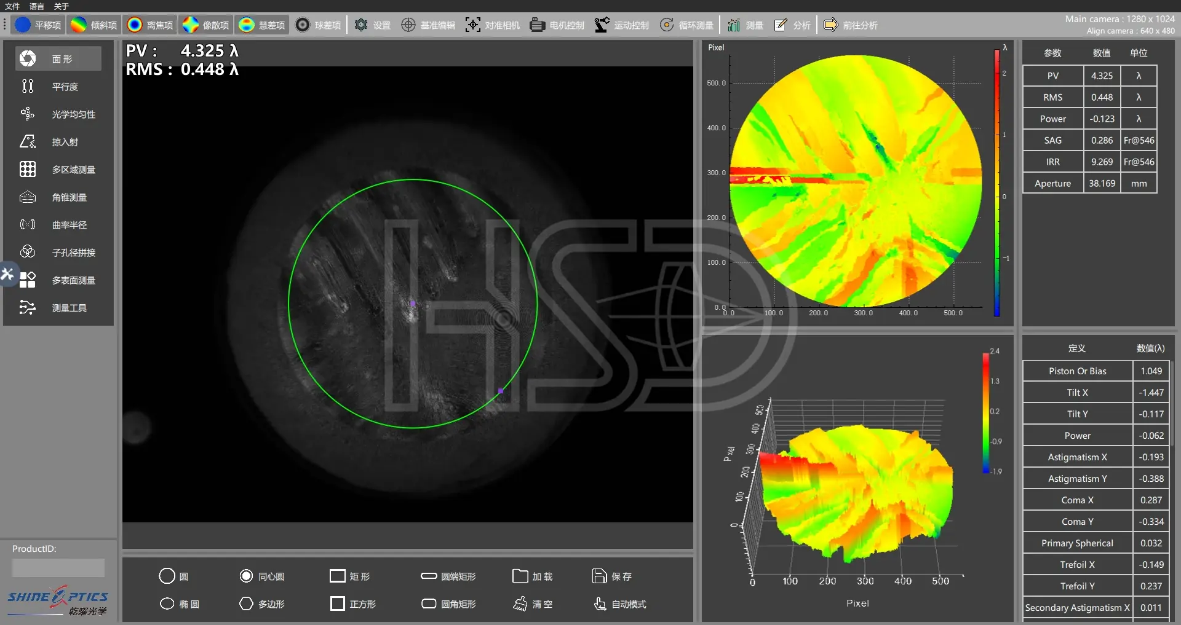Select 平行度 parallelism mode
This screenshot has width=1181, height=625.
pos(58,87)
